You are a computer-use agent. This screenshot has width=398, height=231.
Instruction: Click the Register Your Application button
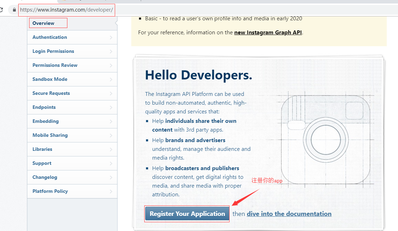coord(187,214)
